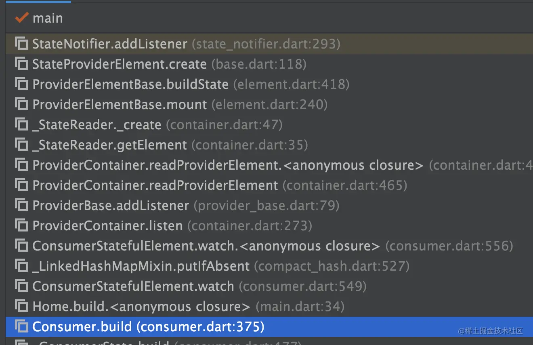Select ProviderContainer.listen stack frame
533x345 pixels.
107,226
